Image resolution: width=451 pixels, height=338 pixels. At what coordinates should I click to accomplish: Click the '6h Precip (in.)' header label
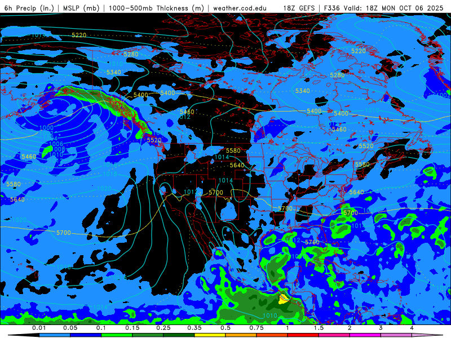[29, 8]
